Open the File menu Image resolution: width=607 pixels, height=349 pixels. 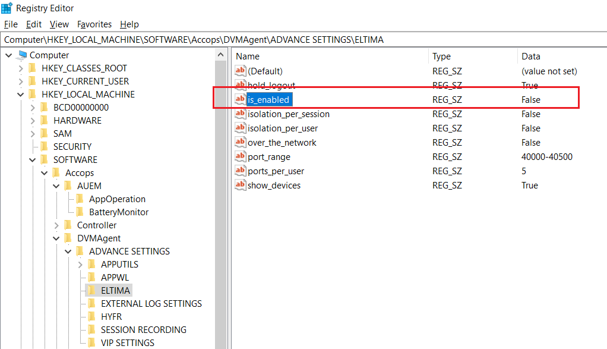11,24
